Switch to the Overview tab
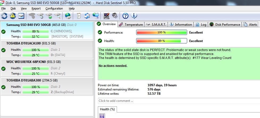260x118 pixels. (x=107, y=24)
